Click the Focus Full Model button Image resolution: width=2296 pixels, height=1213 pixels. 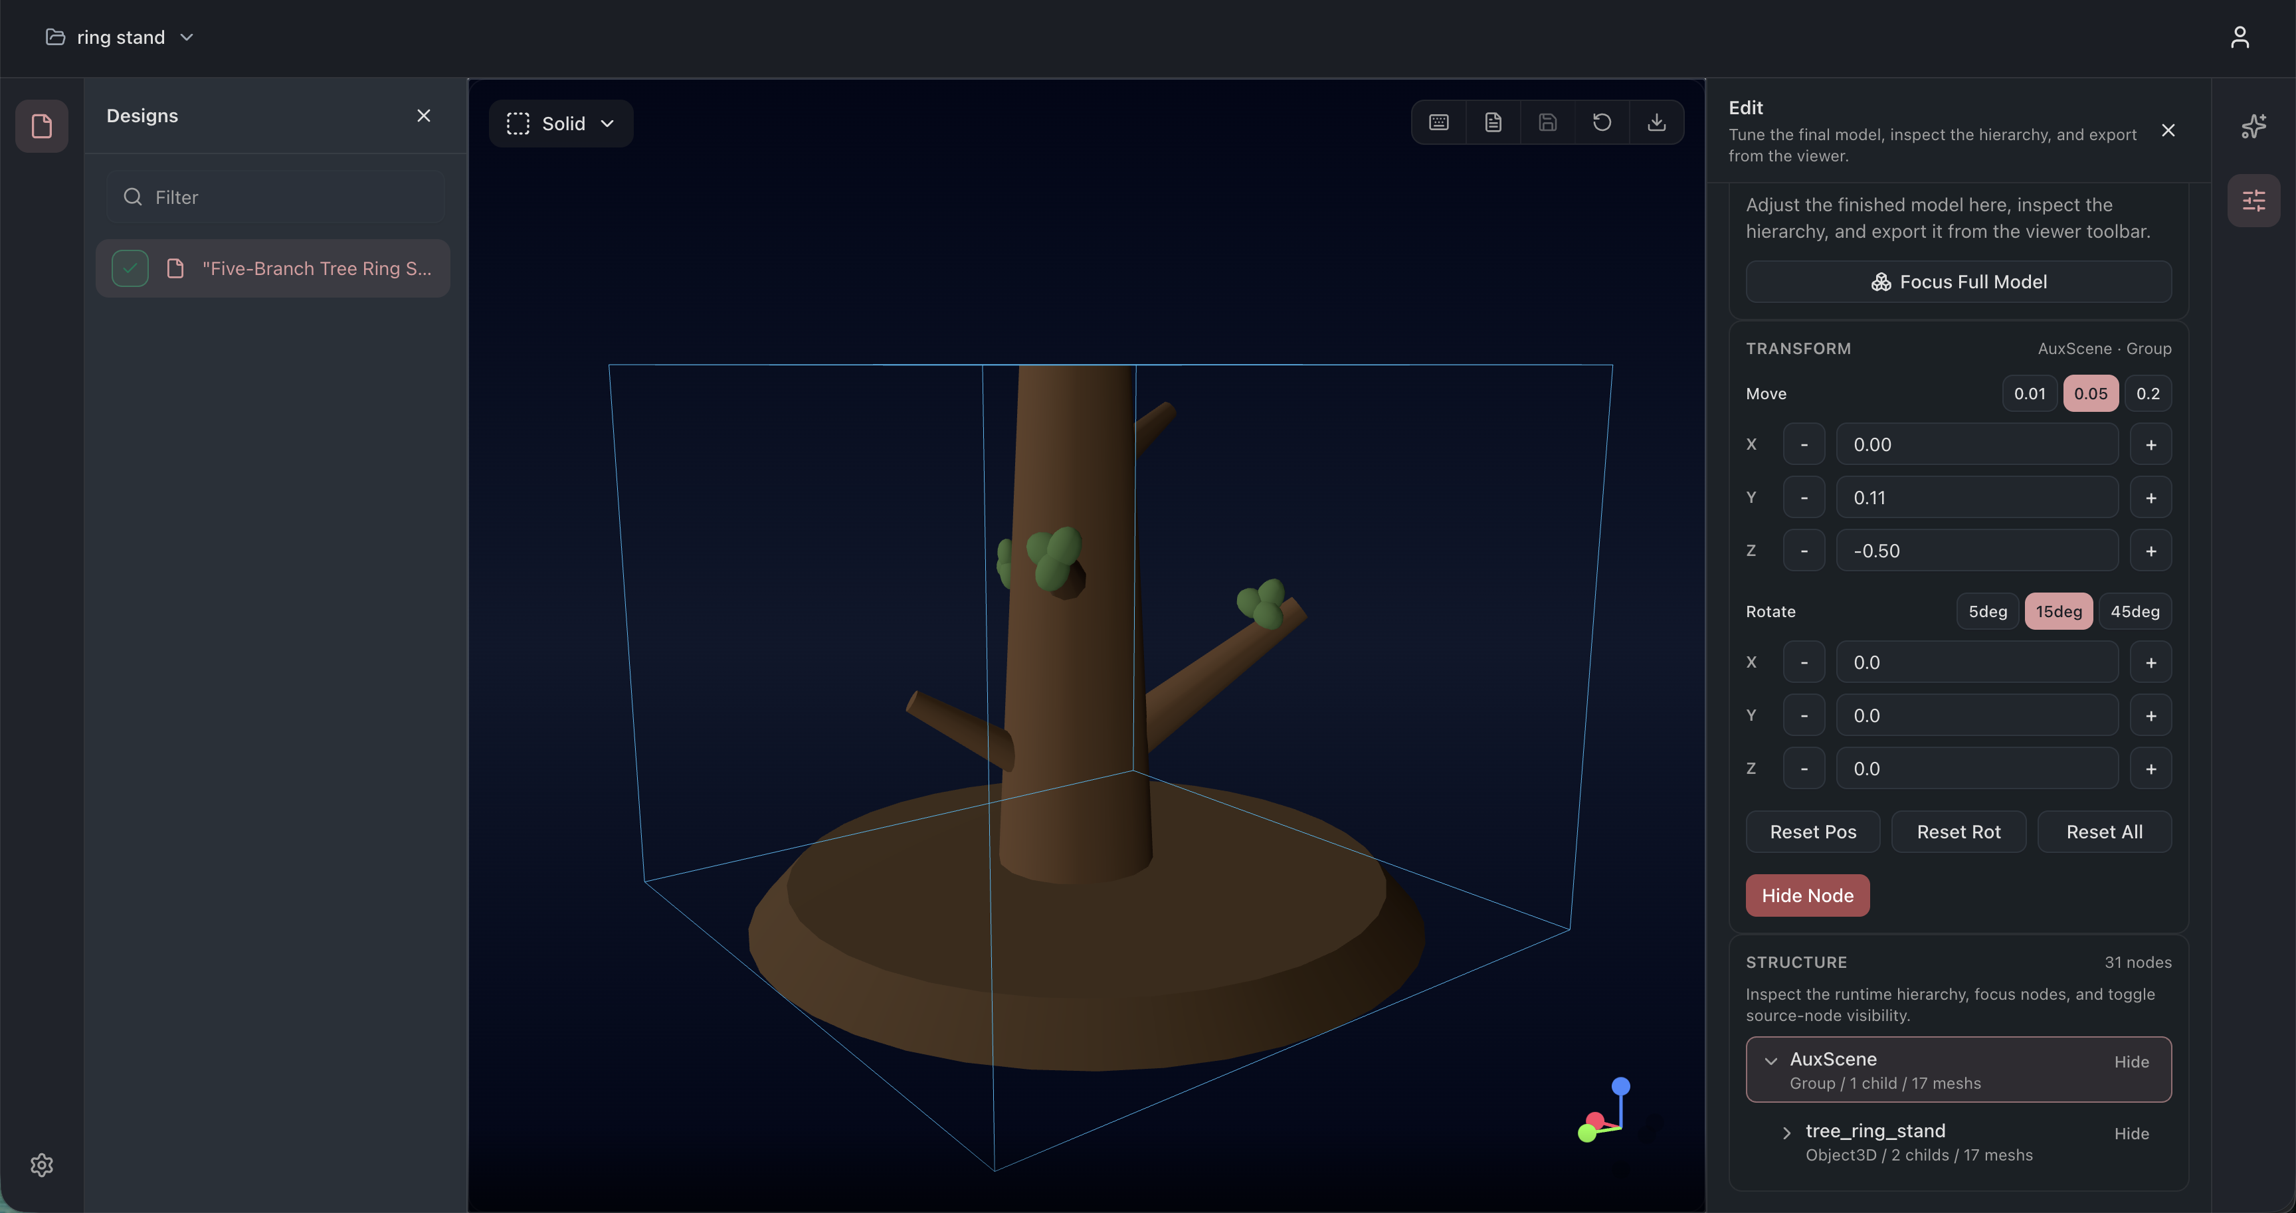pos(1959,282)
